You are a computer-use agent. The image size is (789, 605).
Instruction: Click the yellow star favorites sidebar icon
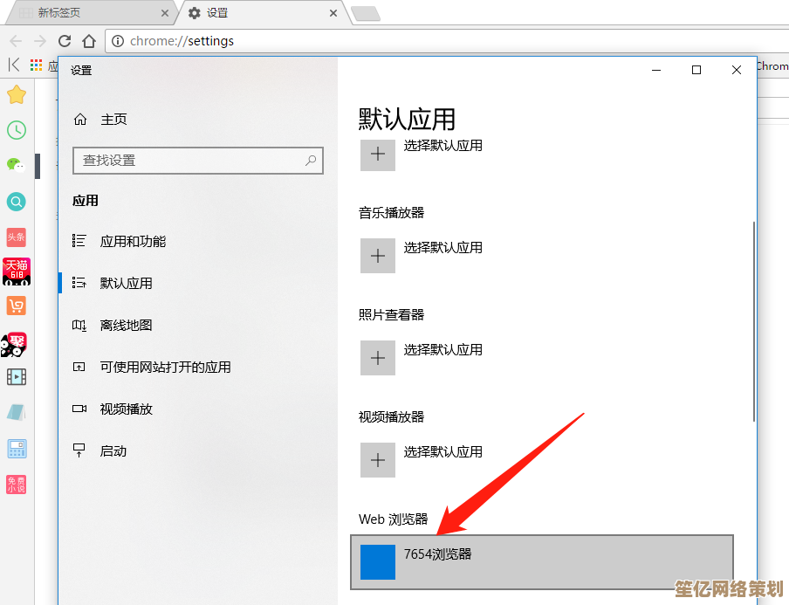tap(16, 94)
